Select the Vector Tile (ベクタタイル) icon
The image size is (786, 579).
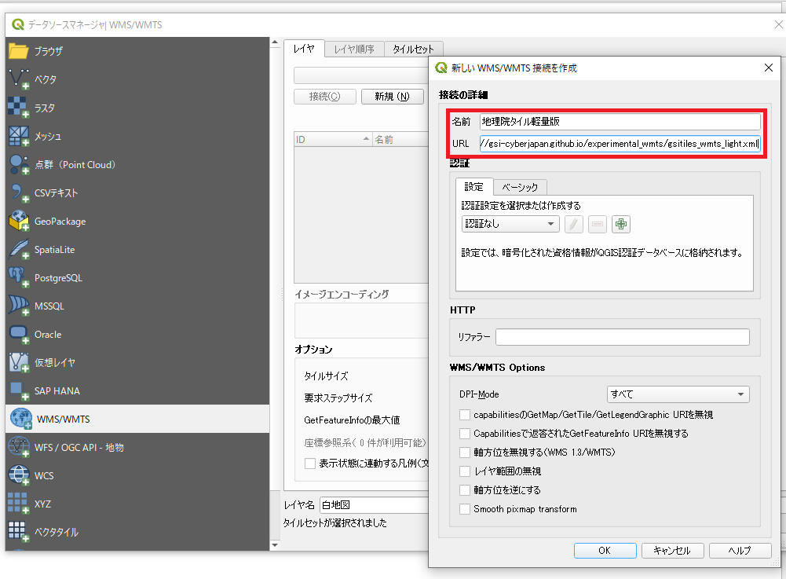(19, 532)
